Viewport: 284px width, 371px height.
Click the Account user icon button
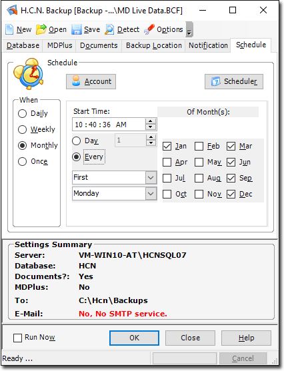pyautogui.click(x=91, y=82)
